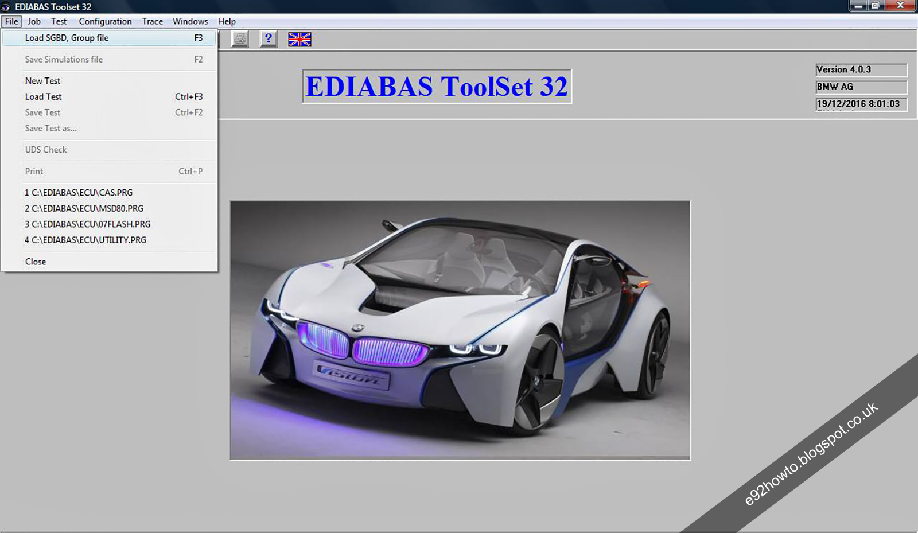The image size is (918, 533).
Task: Select UDS Check menu entry
Action: coord(109,150)
